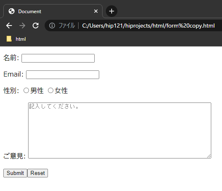Screen dimensions: 222x191
Task: Submit the form
Action: (15, 173)
